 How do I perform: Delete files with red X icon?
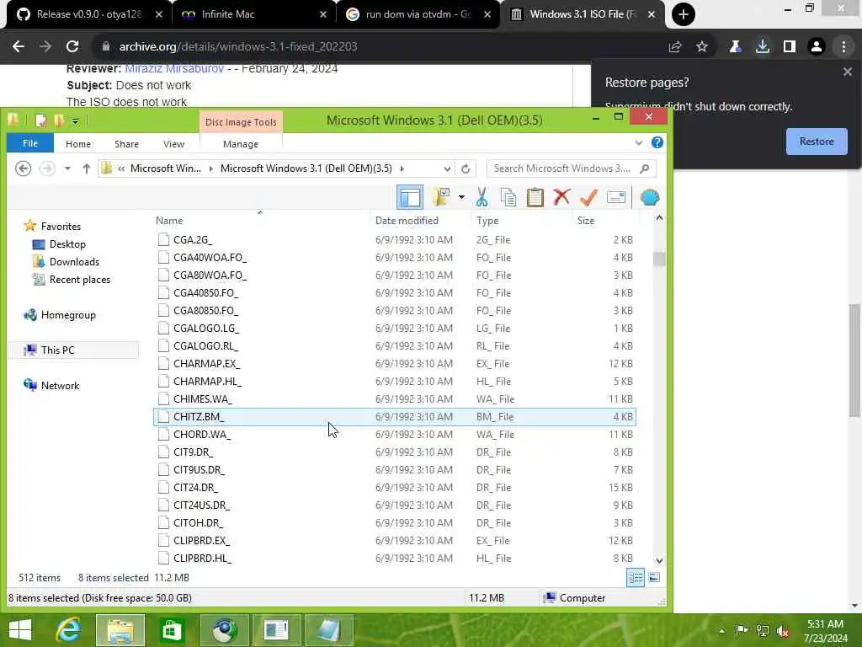(561, 197)
